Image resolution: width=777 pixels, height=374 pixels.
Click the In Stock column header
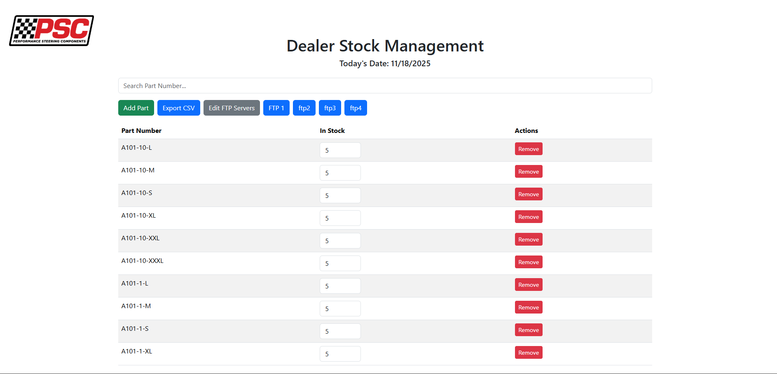[332, 130]
